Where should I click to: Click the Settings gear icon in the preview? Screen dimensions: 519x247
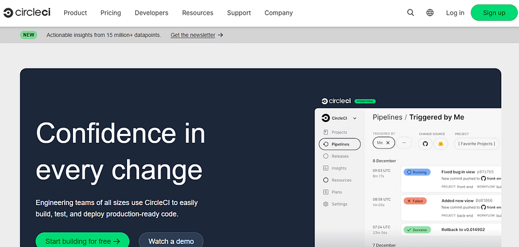point(326,204)
